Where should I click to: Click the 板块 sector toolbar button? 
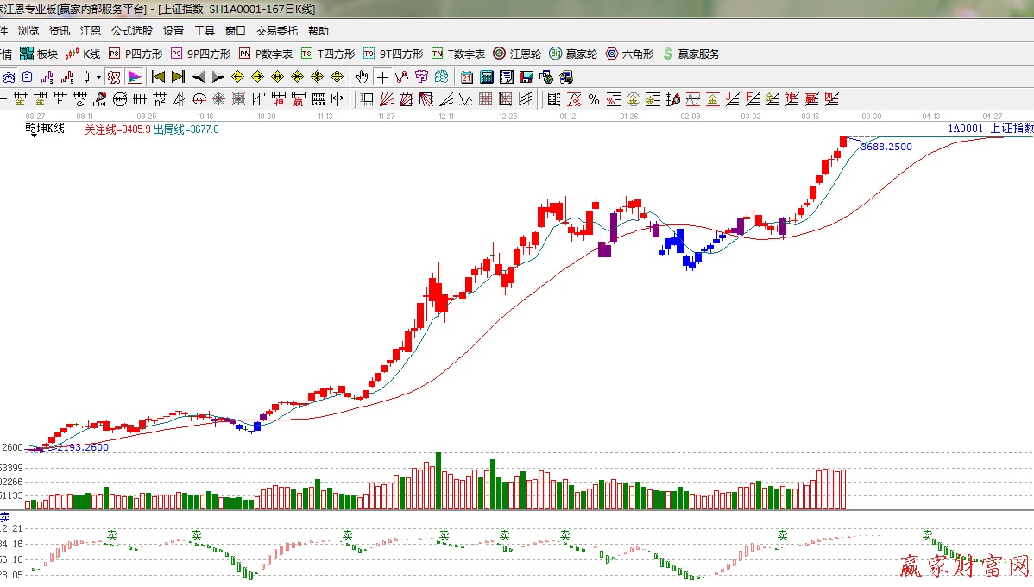[x=39, y=54]
